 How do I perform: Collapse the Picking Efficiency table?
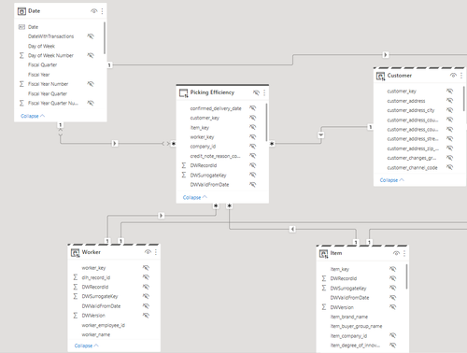click(x=195, y=197)
